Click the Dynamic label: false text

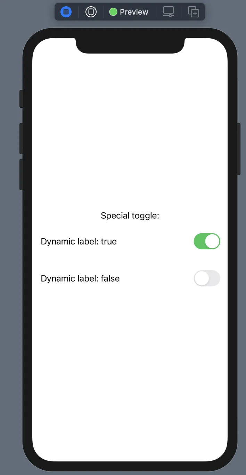(80, 279)
